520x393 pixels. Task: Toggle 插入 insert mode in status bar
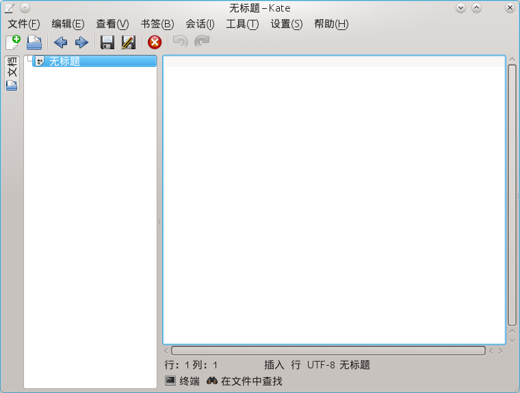pyautogui.click(x=274, y=365)
